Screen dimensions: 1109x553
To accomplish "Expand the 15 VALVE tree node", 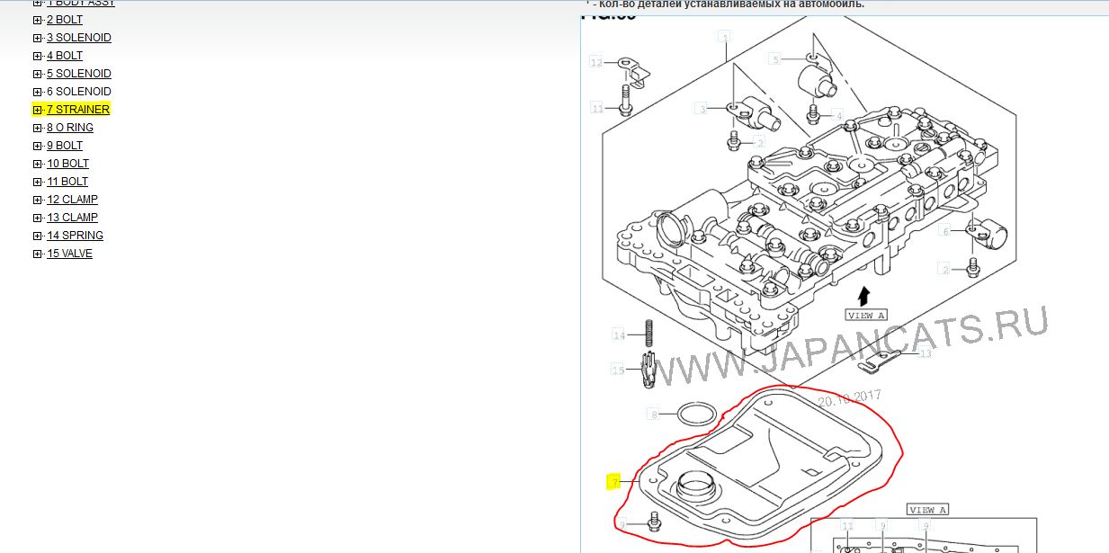I will tap(37, 254).
